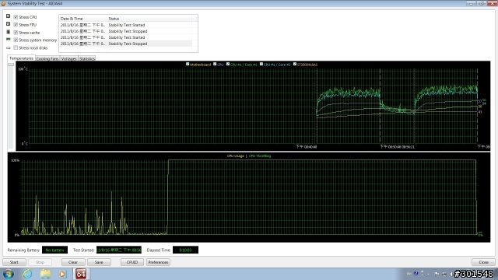
Task: Click the Close button at bottom right
Action: pyautogui.click(x=484, y=262)
